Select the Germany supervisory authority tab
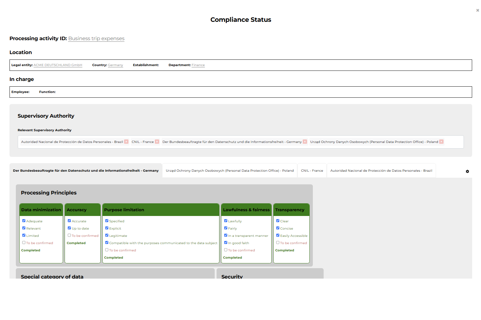The image size is (481, 320). point(85,170)
